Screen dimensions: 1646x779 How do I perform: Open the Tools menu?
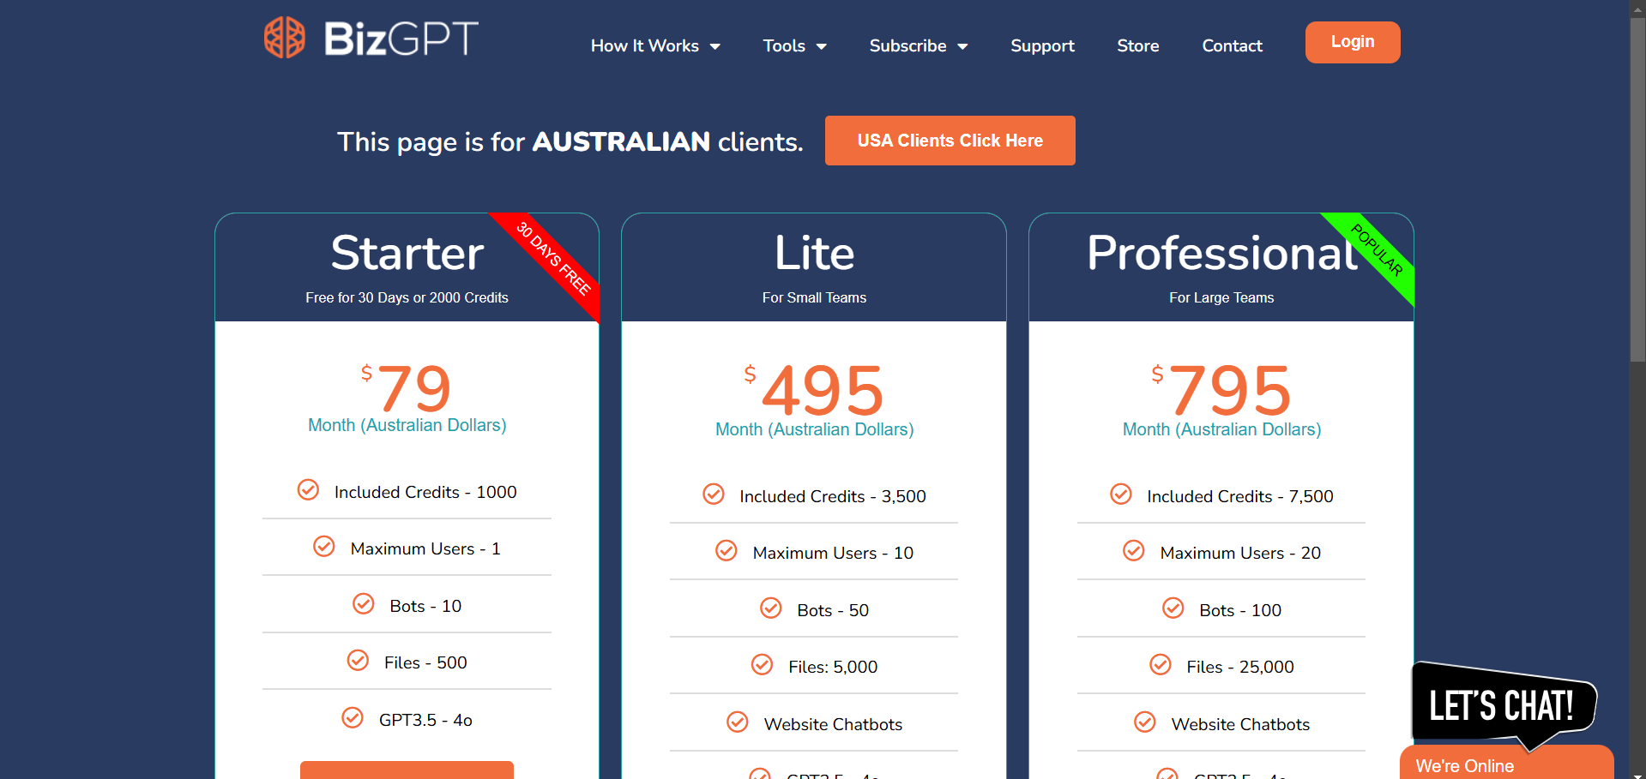pyautogui.click(x=795, y=45)
